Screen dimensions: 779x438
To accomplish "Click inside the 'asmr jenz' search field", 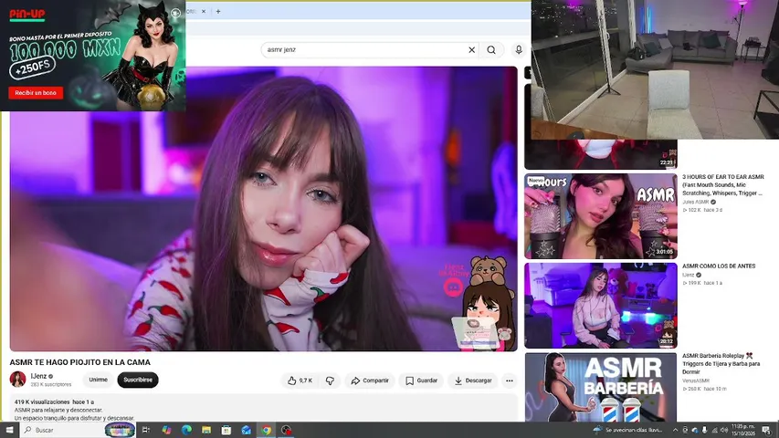I will coord(365,49).
